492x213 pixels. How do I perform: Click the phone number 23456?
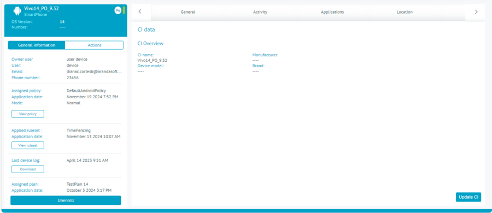[73, 78]
